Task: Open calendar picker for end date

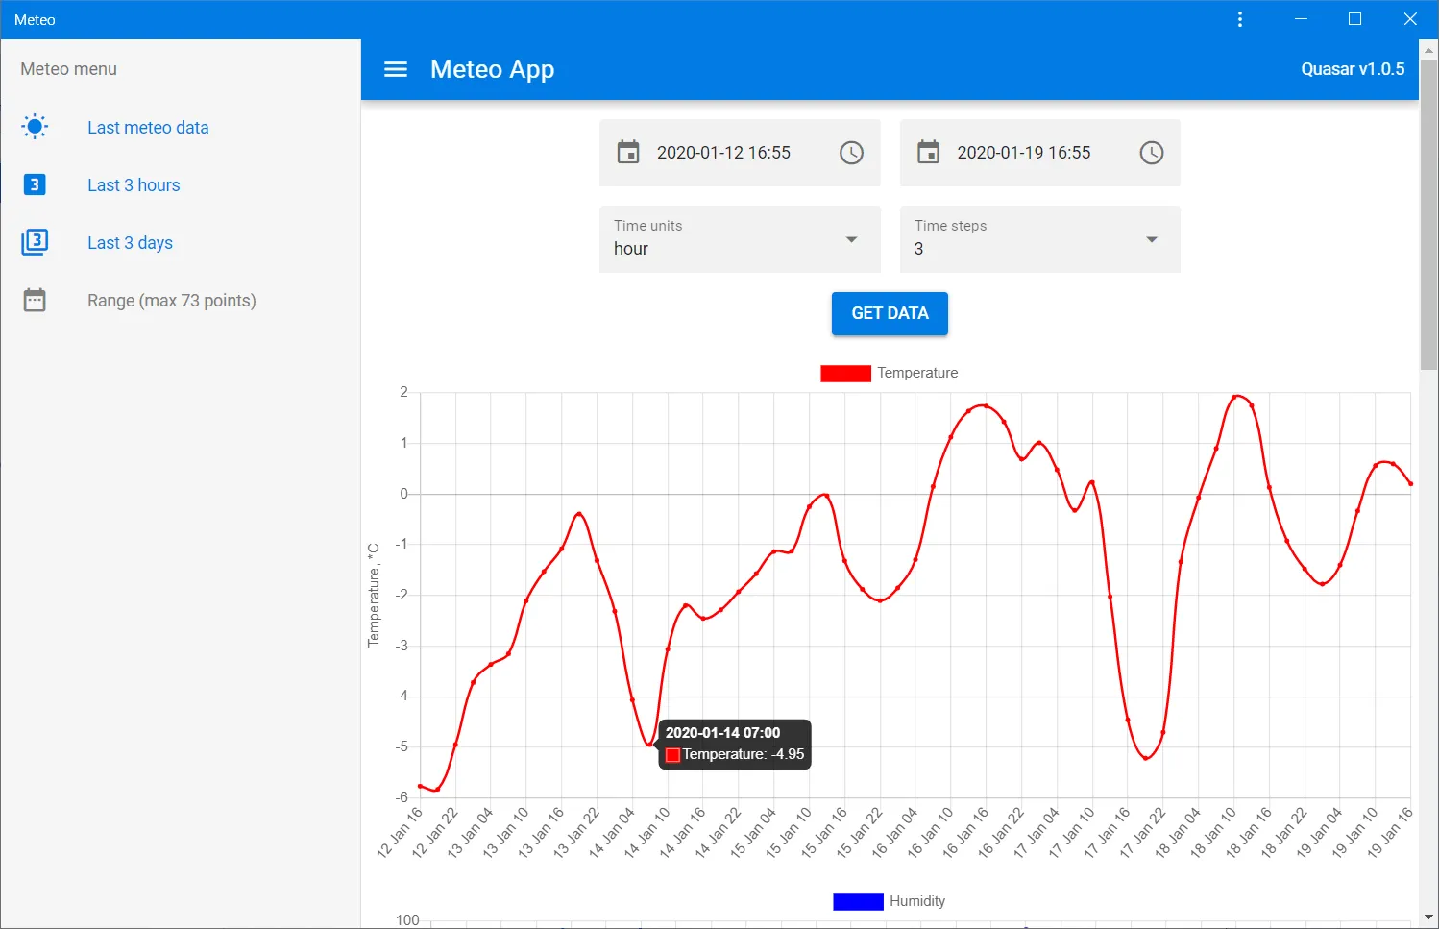Action: click(x=928, y=153)
